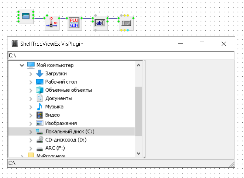Click the My Computer monitor icon
The image size is (244, 178).
[31, 65]
